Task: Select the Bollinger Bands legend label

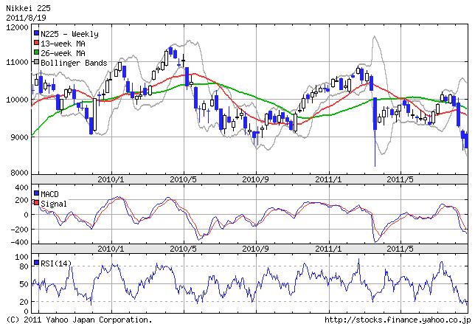Action: (74, 63)
